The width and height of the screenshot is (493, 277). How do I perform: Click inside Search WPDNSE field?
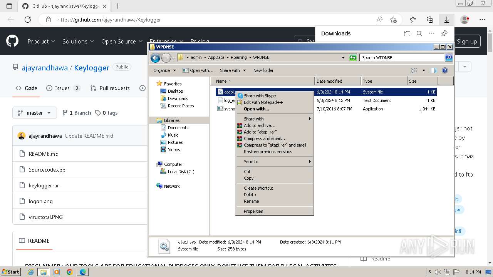402,58
